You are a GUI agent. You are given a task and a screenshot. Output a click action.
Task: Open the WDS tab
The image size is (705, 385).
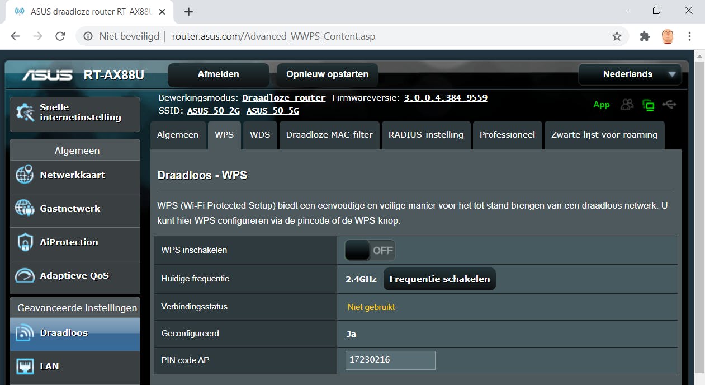[x=260, y=135]
